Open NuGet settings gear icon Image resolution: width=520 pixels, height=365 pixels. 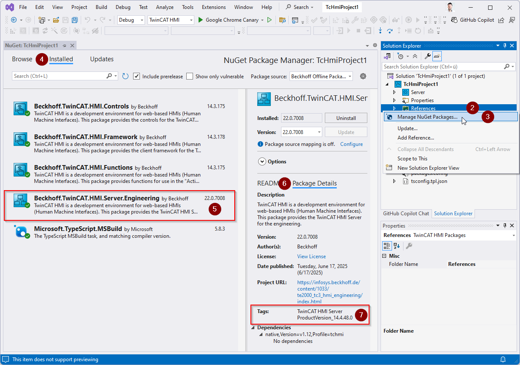[363, 76]
